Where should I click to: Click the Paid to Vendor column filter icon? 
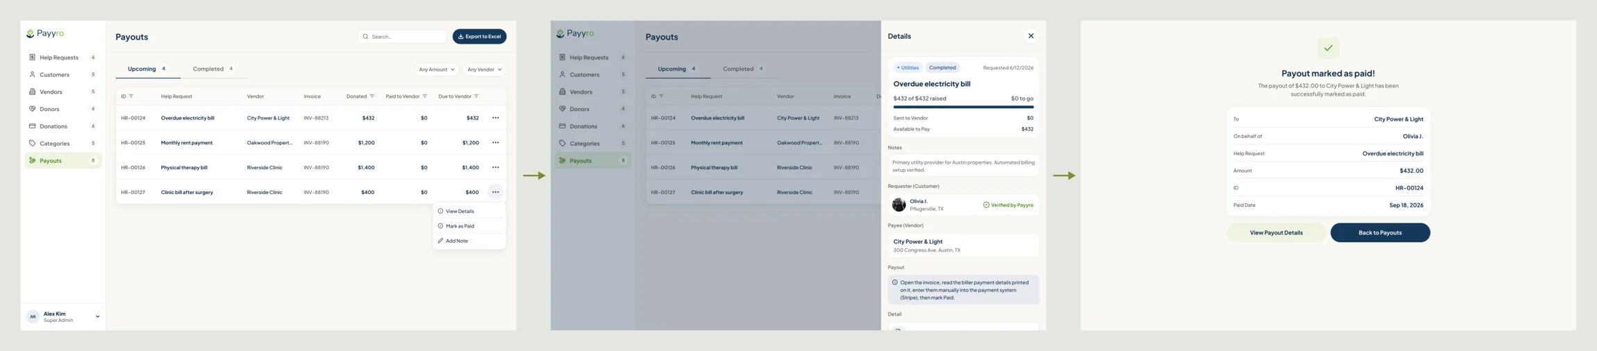pyautogui.click(x=425, y=96)
